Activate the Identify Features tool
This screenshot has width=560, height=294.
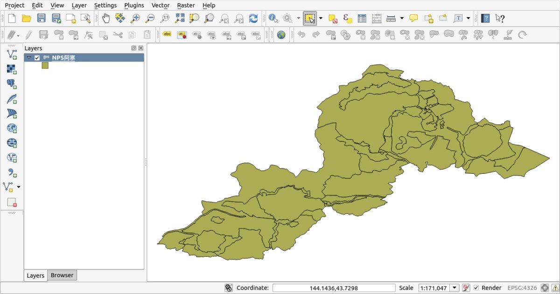coord(273,18)
